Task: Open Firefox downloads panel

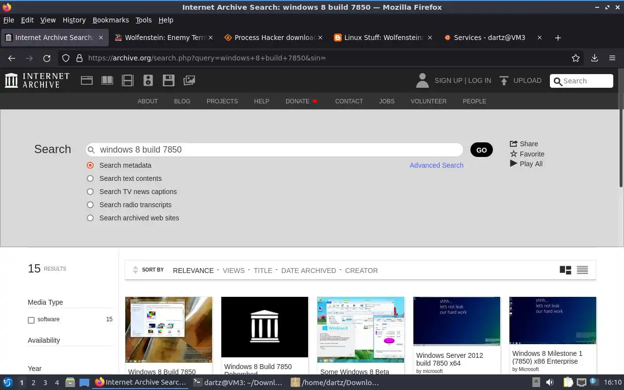Action: click(x=594, y=58)
